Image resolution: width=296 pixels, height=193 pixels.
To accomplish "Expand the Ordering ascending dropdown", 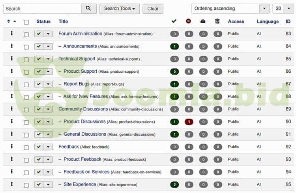I will coord(230,9).
